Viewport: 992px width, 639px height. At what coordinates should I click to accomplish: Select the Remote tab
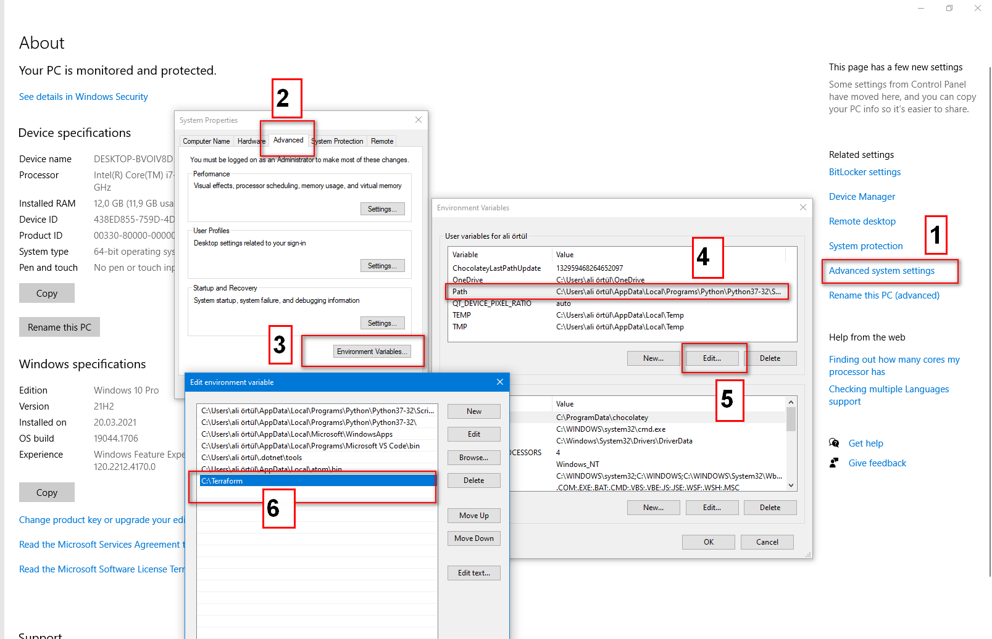[382, 141]
